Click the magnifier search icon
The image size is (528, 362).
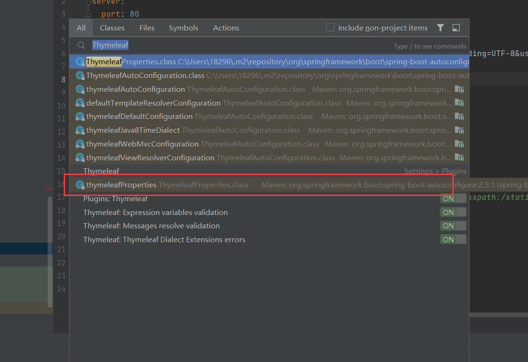tap(81, 45)
